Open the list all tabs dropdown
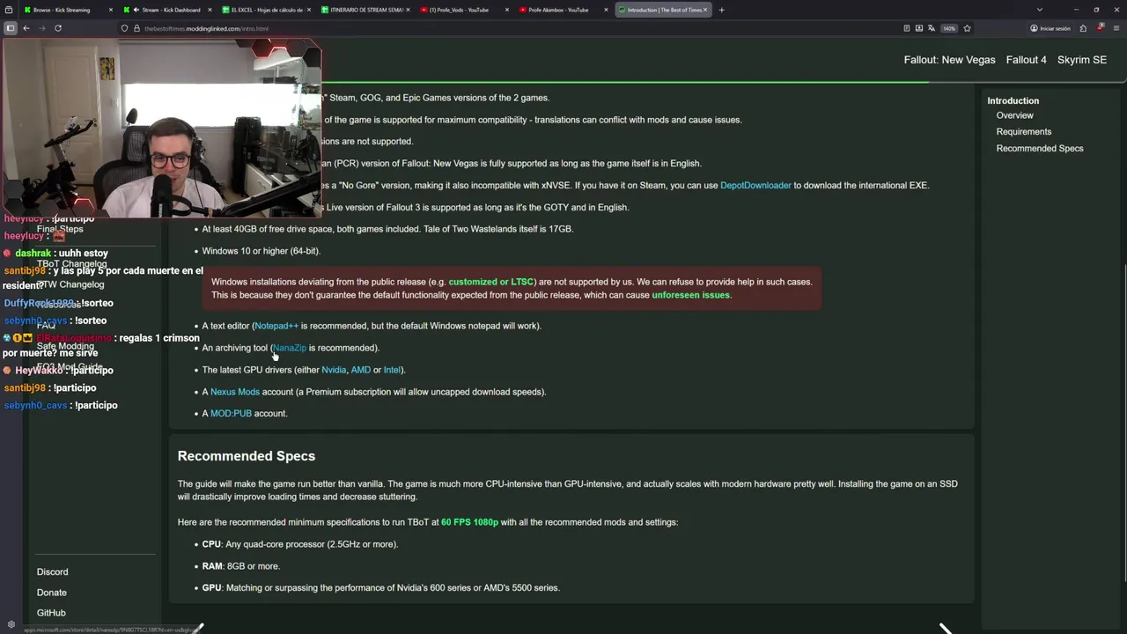1127x634 pixels. click(1040, 10)
